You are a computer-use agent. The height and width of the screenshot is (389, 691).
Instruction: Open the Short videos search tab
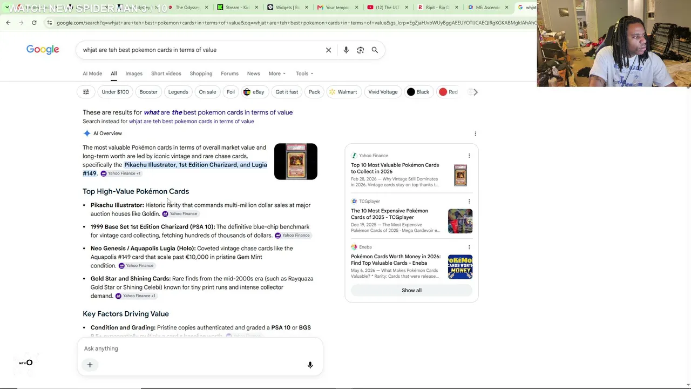(166, 73)
